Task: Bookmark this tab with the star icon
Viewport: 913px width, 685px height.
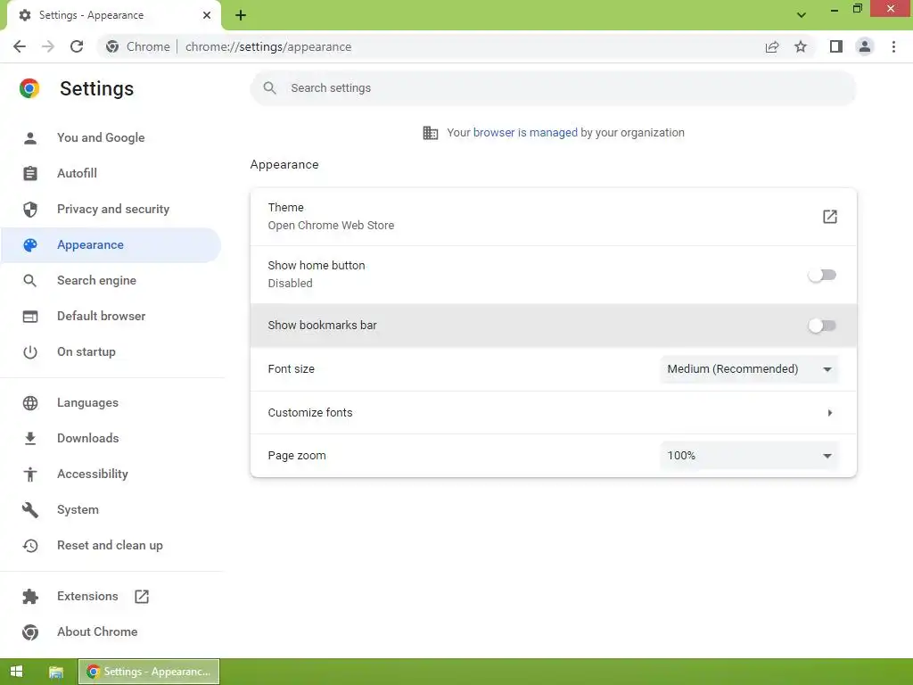Action: pos(801,46)
